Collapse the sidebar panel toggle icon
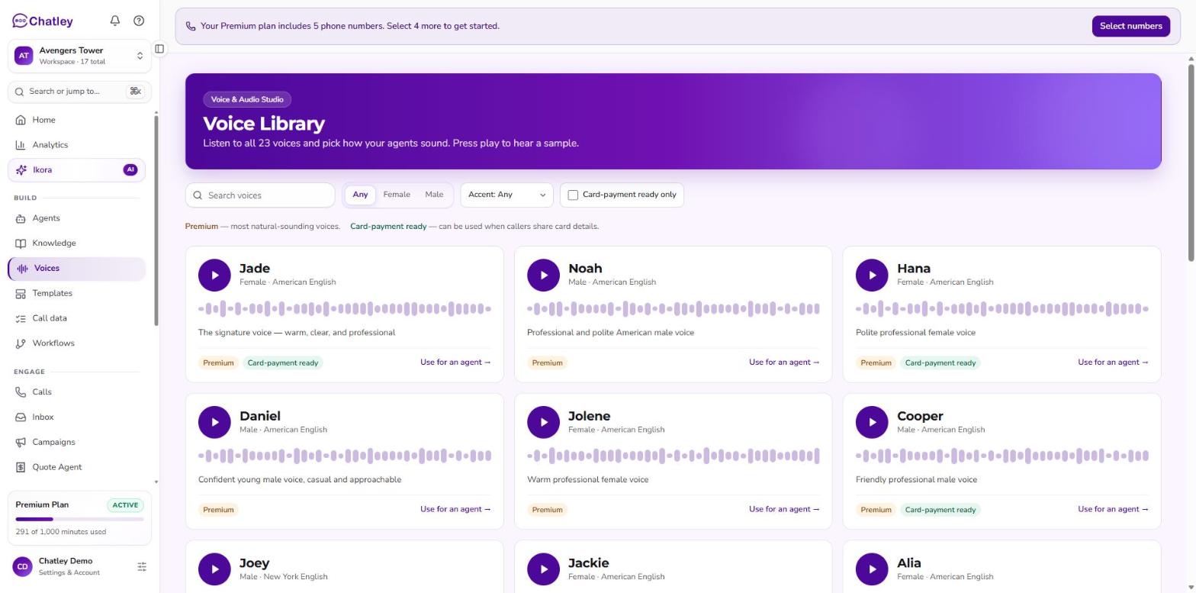 coord(159,49)
